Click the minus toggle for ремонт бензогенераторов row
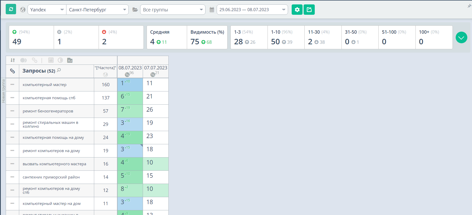 [x=12, y=111]
